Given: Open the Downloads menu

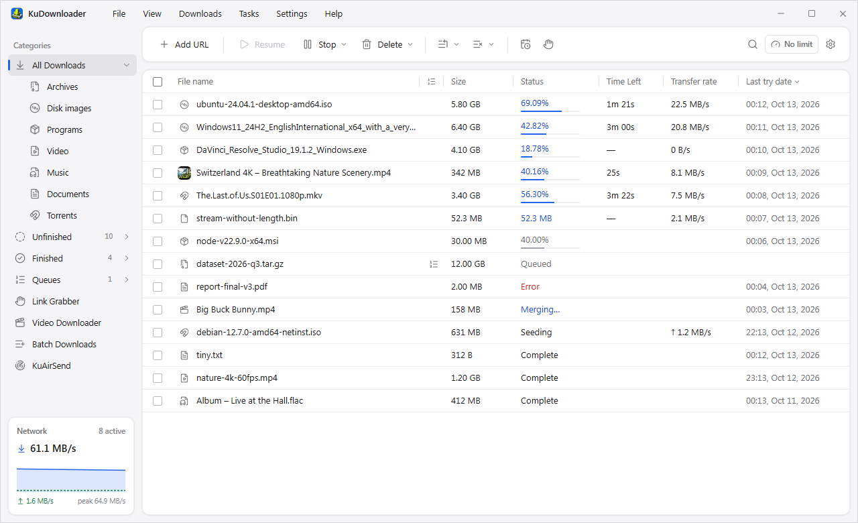Looking at the screenshot, I should tap(200, 13).
